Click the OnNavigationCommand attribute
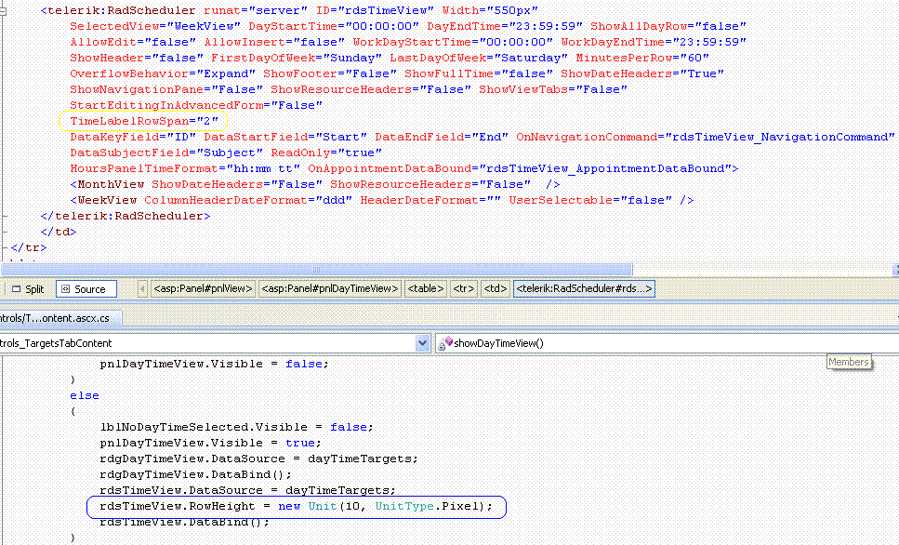 706,137
